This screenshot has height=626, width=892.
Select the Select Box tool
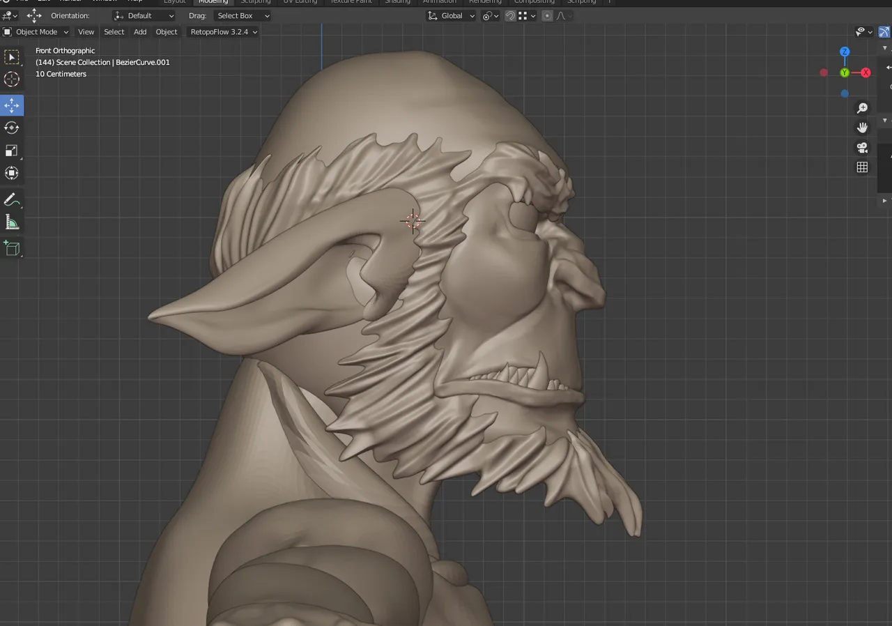[12, 57]
